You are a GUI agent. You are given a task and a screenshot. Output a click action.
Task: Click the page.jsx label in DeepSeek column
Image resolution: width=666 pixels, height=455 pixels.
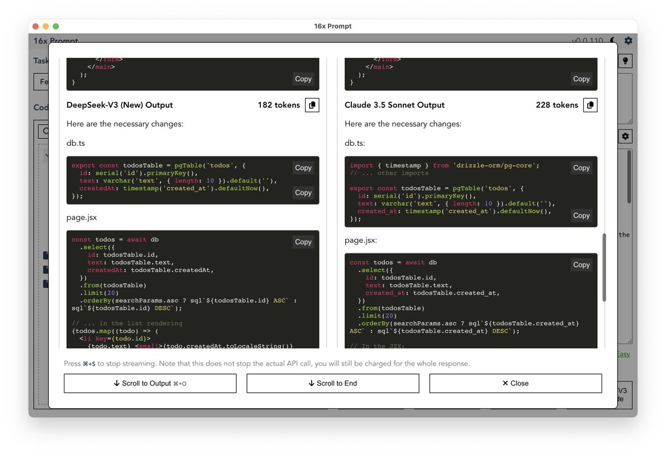pyautogui.click(x=82, y=218)
